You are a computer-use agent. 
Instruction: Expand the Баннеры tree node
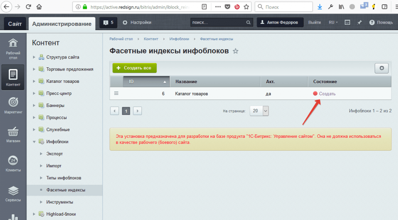point(34,105)
